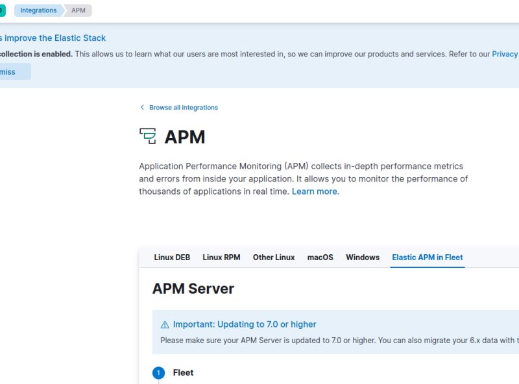Select the Elastic APM in Fleet tab
Viewport: 519px width, 384px height.
point(427,258)
